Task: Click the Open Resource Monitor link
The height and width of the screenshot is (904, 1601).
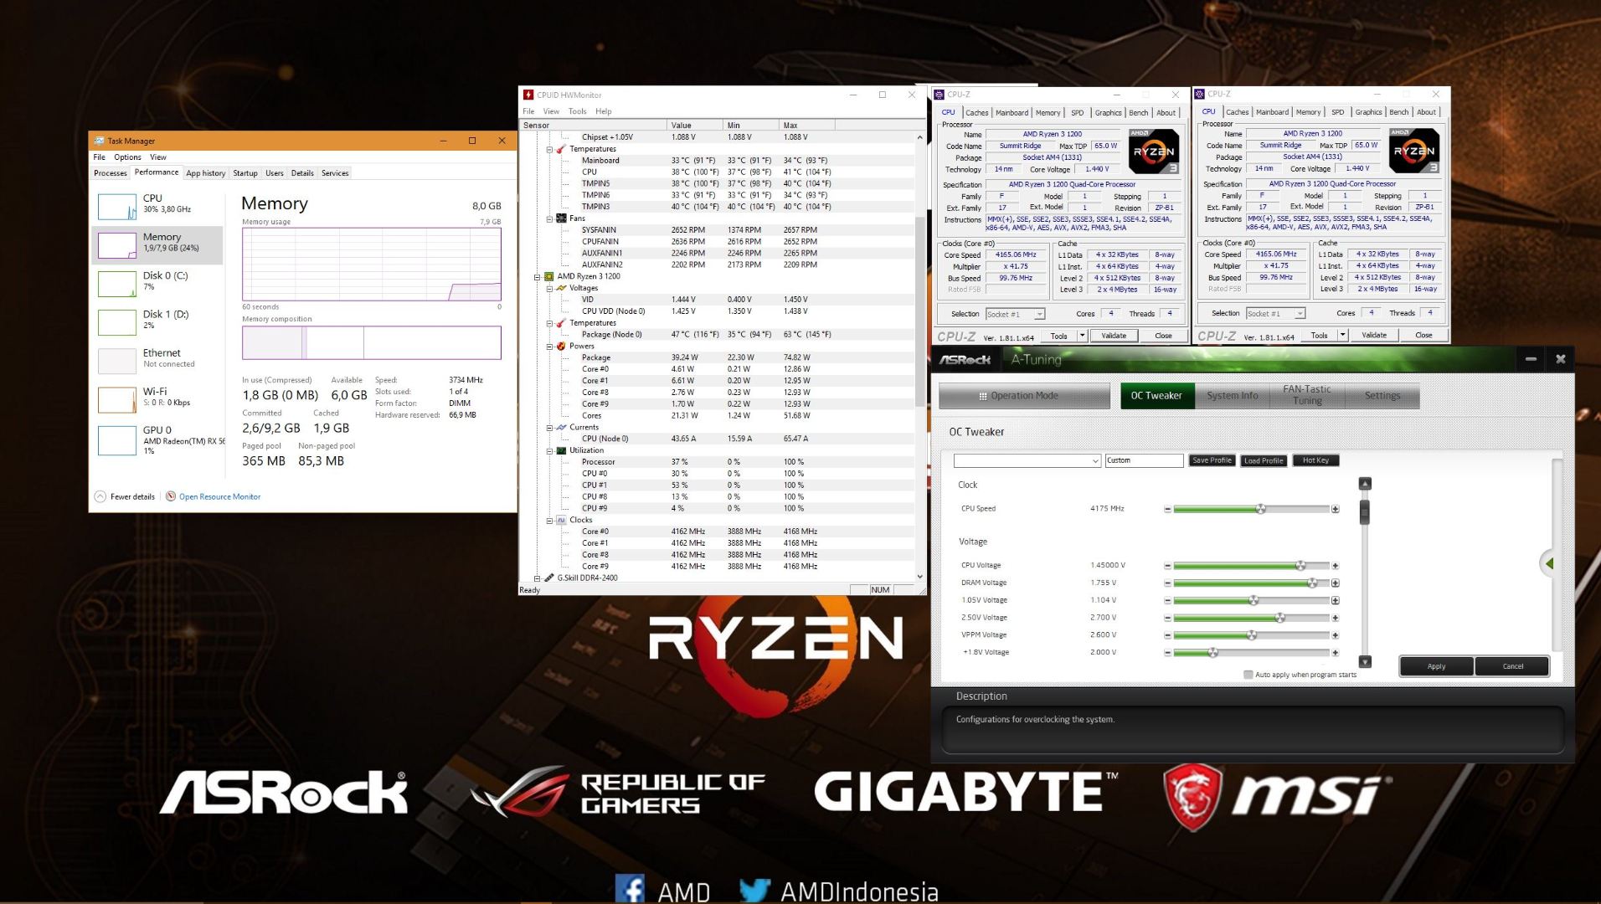Action: point(219,497)
